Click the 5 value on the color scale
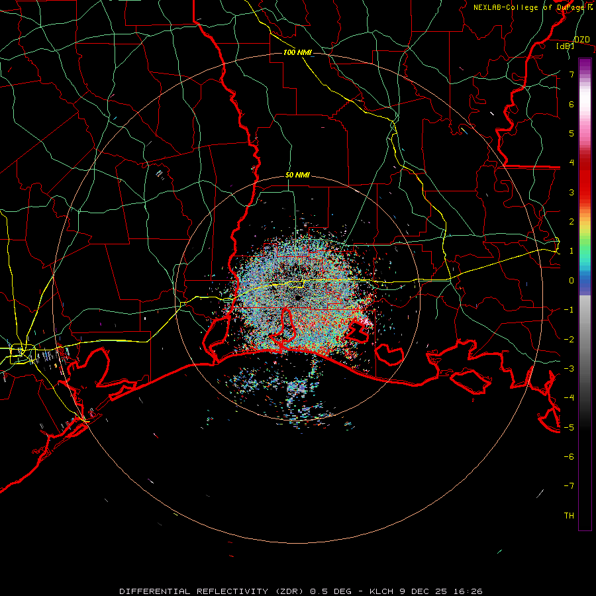The image size is (596, 596). (x=571, y=133)
